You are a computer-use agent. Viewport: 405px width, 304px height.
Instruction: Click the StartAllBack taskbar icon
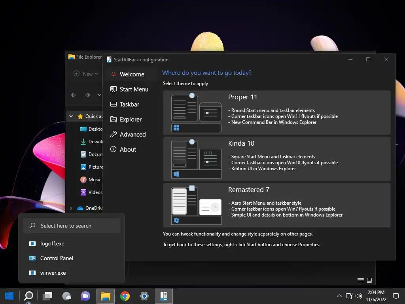tap(164, 296)
